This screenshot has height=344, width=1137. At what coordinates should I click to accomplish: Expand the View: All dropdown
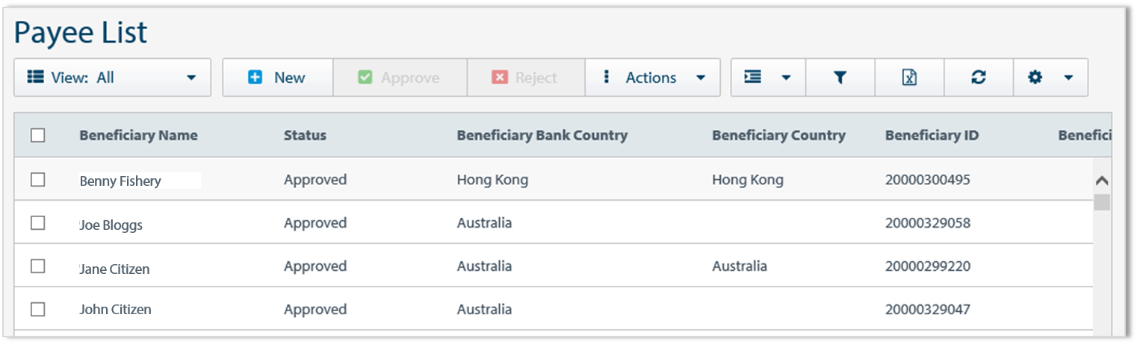click(x=112, y=78)
